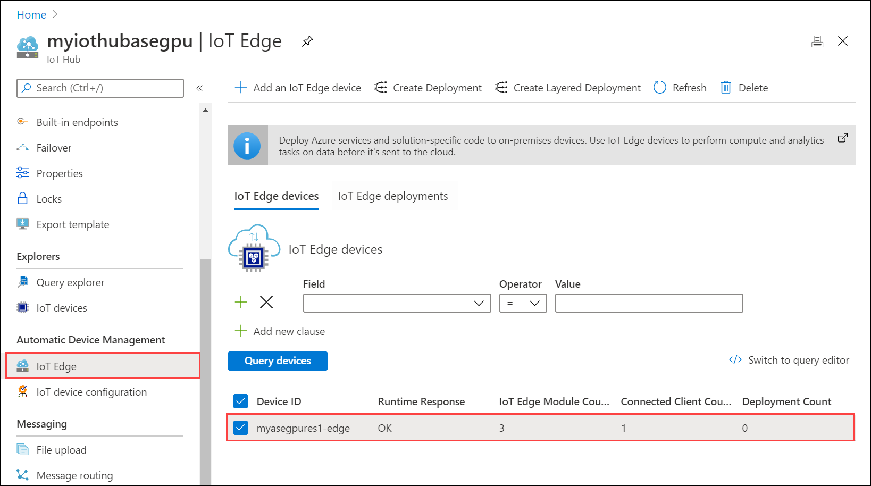
Task: Click the Add an IoT Edge device icon
Action: pos(241,87)
